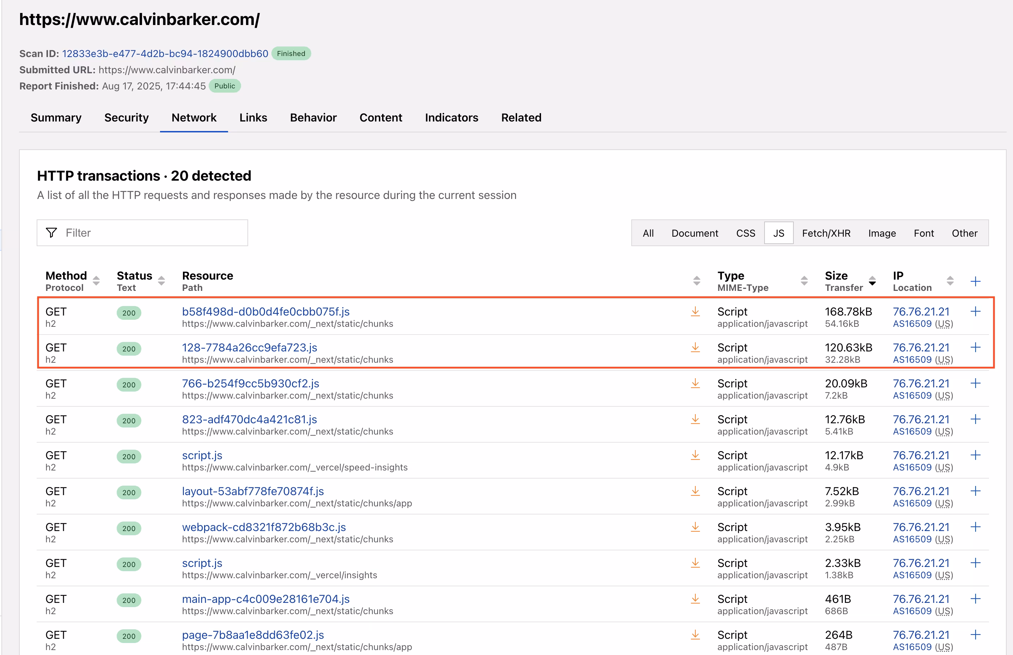
Task: Toggle the Image resource filter
Action: (882, 233)
